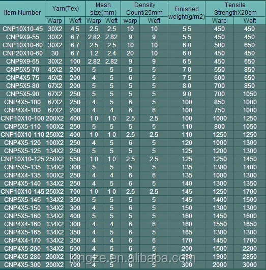This screenshot has height=270, width=266.
Task: Select item CNP10X10-60
Action: tap(22, 45)
